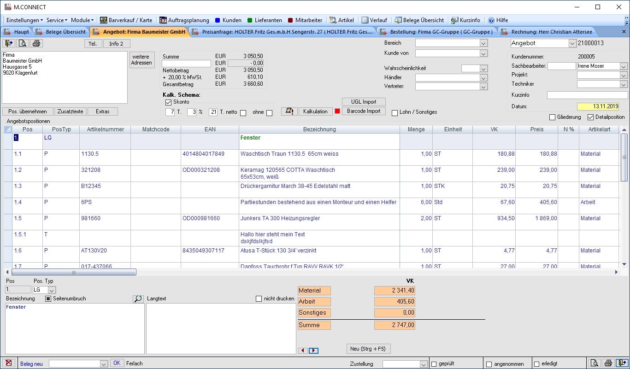This screenshot has width=630, height=369.
Task: Click the red X icon in status bar
Action: (x=8, y=363)
